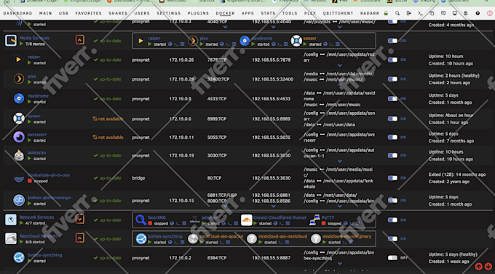Image resolution: width=495 pixels, height=274 pixels.
Task: Click the logout icon in top navigation
Action: (x=408, y=13)
